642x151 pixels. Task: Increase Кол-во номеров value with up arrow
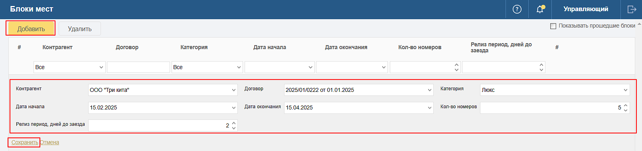tap(626, 105)
